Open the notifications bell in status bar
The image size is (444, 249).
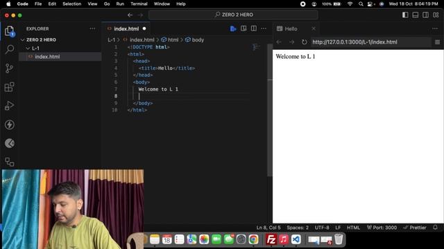click(435, 228)
